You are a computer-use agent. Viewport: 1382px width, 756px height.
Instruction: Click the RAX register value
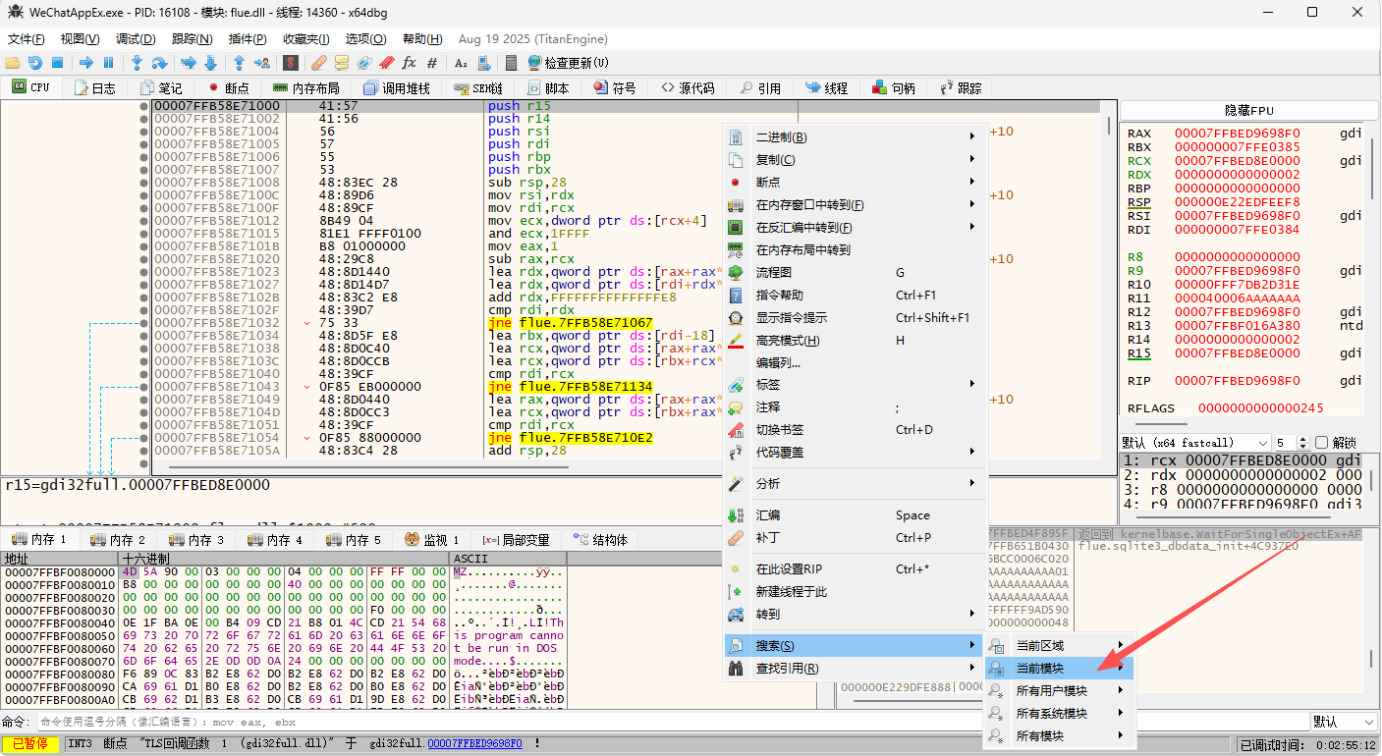click(x=1237, y=134)
